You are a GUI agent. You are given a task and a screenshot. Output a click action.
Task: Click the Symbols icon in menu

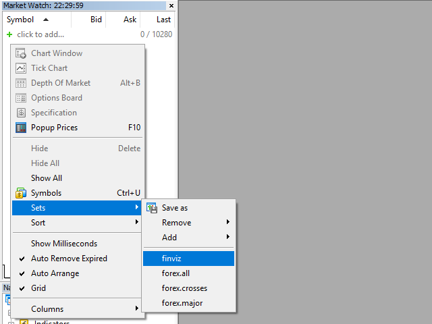coord(21,193)
